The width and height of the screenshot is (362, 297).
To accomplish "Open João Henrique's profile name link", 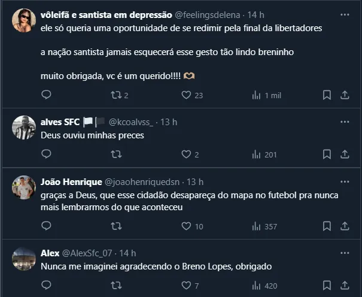I will (x=71, y=182).
